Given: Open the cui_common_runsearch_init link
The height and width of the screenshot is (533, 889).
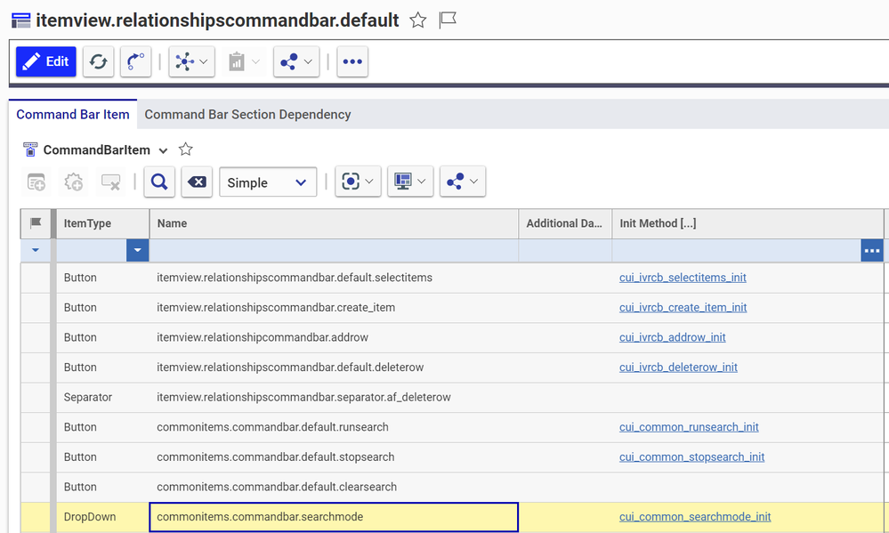Looking at the screenshot, I should [689, 427].
